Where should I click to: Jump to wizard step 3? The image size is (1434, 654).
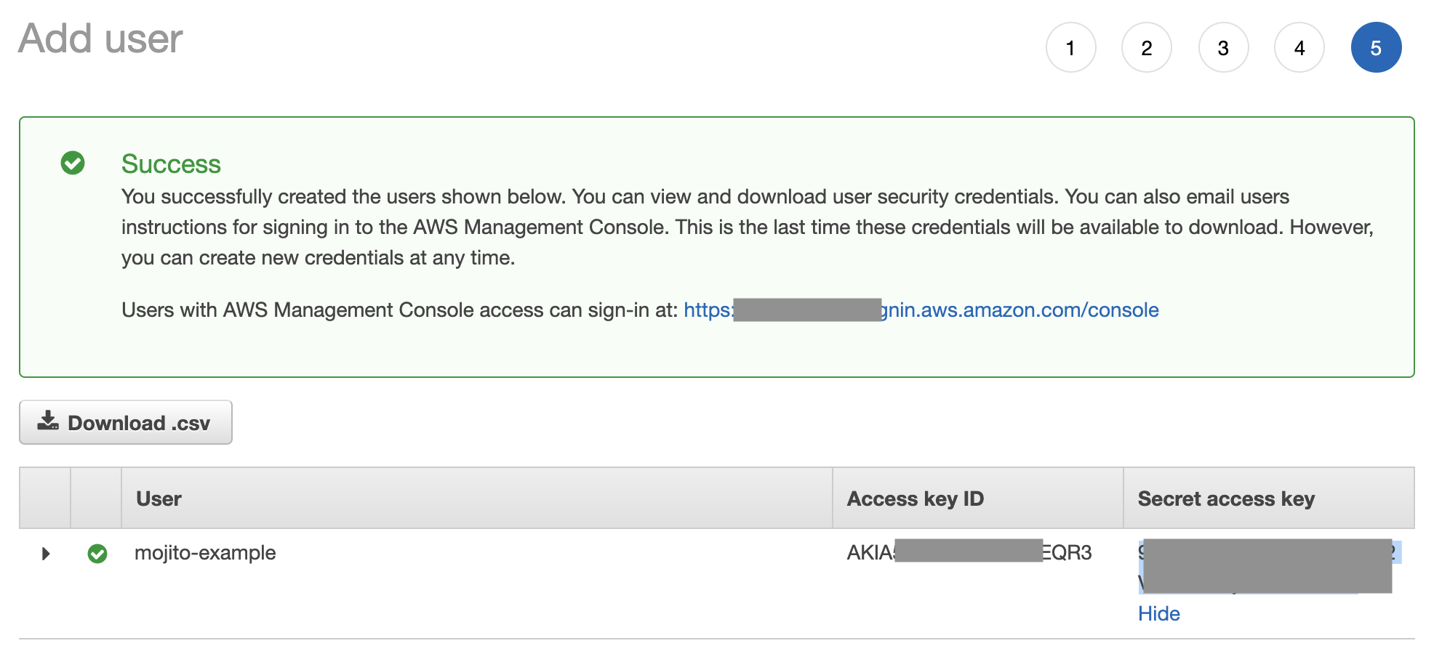click(x=1223, y=48)
